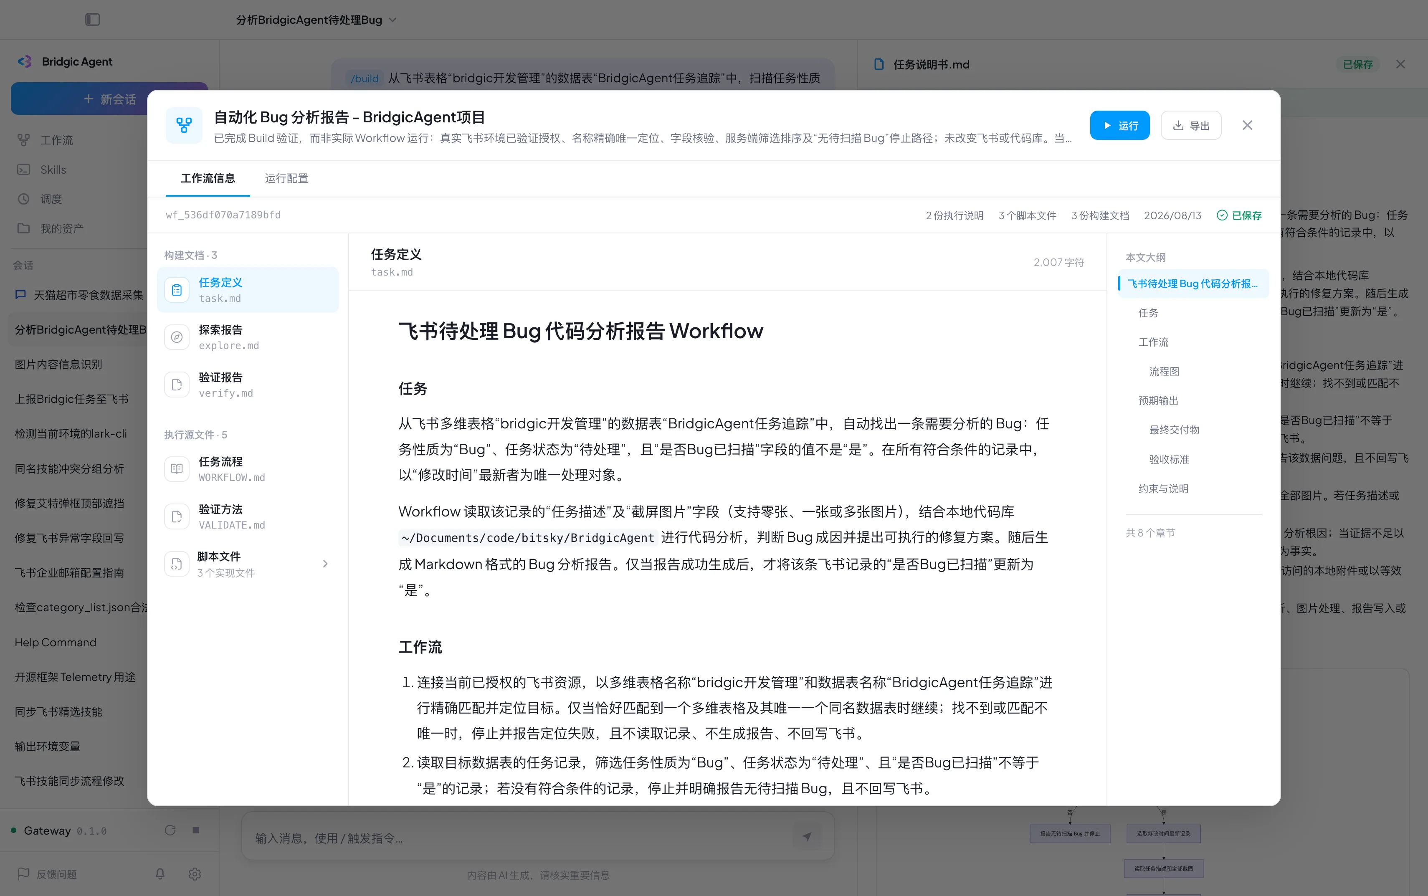Jump to 最终交付物 in outline
1428x896 pixels.
(x=1174, y=430)
